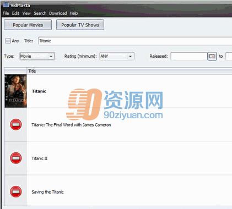The image size is (232, 209).
Task: Open the Released start date calendar picker
Action: coord(212,56)
